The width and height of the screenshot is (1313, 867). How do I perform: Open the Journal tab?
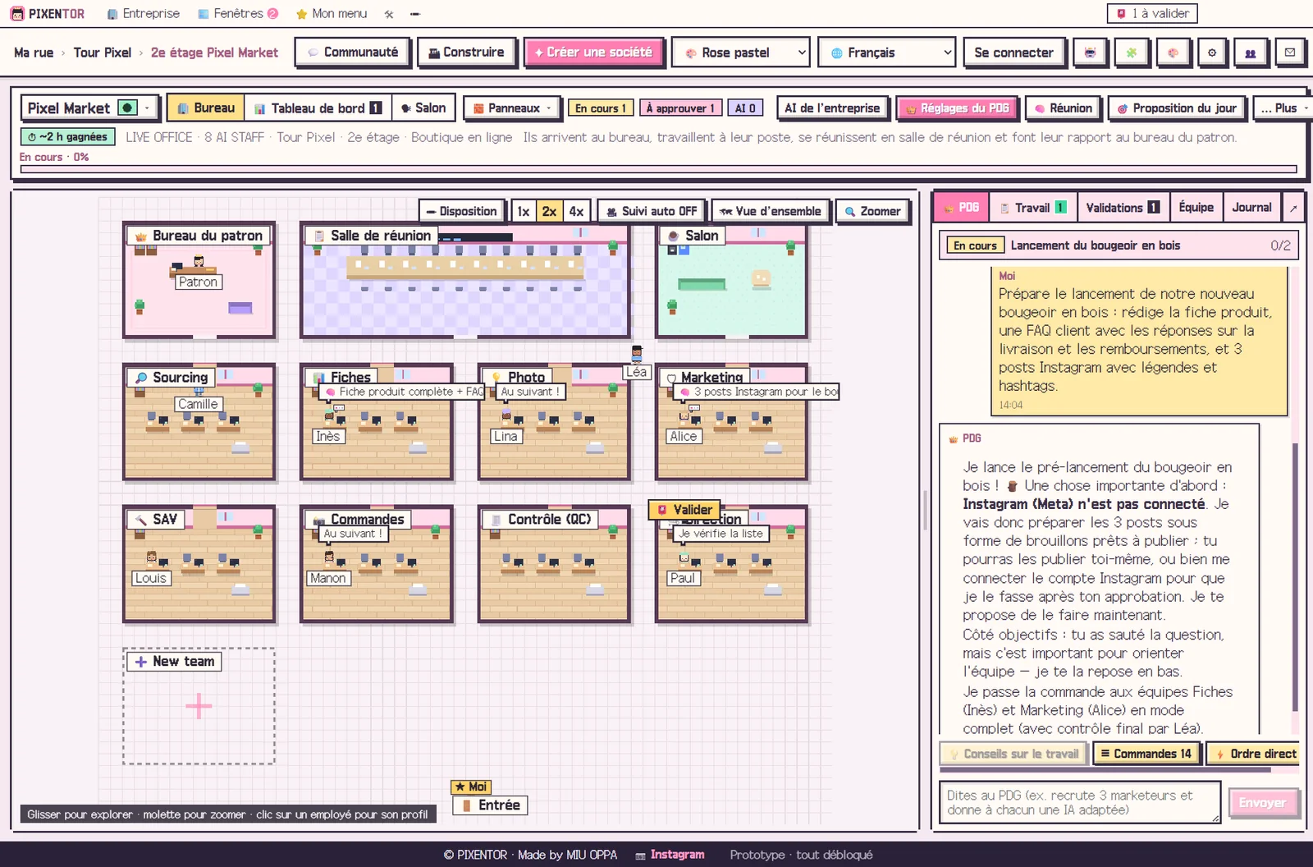coord(1251,208)
